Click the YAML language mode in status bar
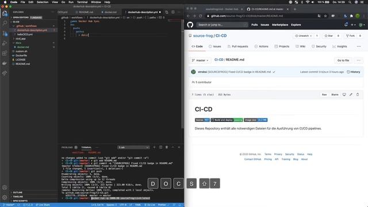The width and height of the screenshot is (368, 207). coord(138,205)
